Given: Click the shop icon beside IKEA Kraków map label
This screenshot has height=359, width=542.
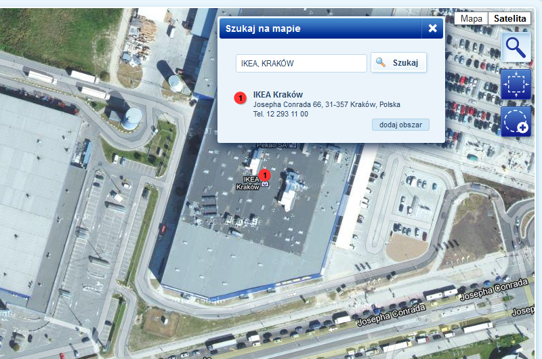Looking at the screenshot, I should [x=265, y=184].
